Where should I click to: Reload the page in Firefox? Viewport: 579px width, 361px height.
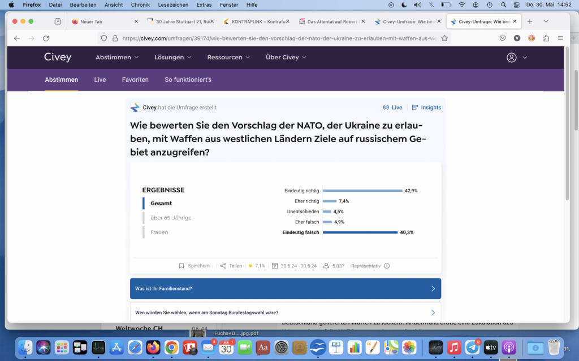coord(46,38)
